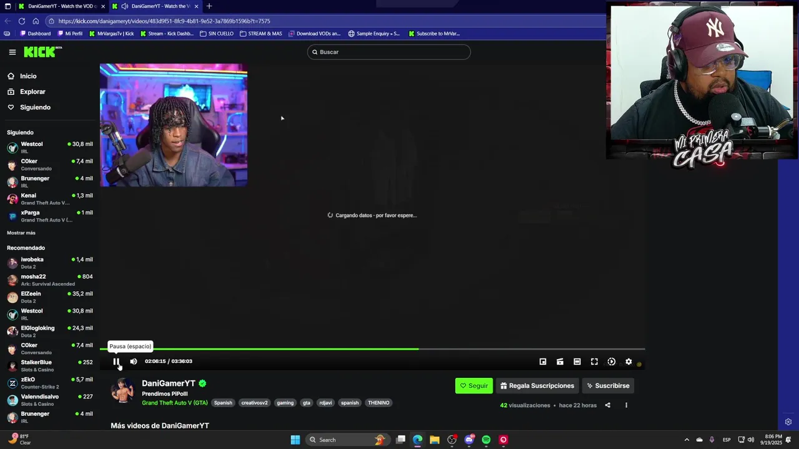Open File Explorer from the taskbar
This screenshot has height=449, width=799.
pos(434,440)
